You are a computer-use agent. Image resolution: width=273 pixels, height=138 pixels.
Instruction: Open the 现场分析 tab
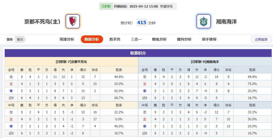coord(67,40)
